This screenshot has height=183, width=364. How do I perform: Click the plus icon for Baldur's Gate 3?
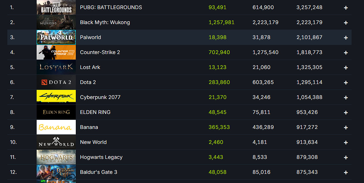346,172
